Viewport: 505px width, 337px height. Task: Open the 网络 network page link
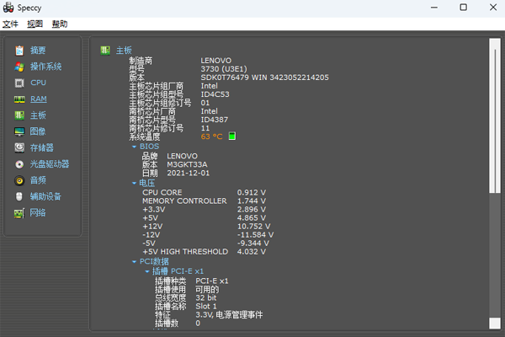pos(38,213)
